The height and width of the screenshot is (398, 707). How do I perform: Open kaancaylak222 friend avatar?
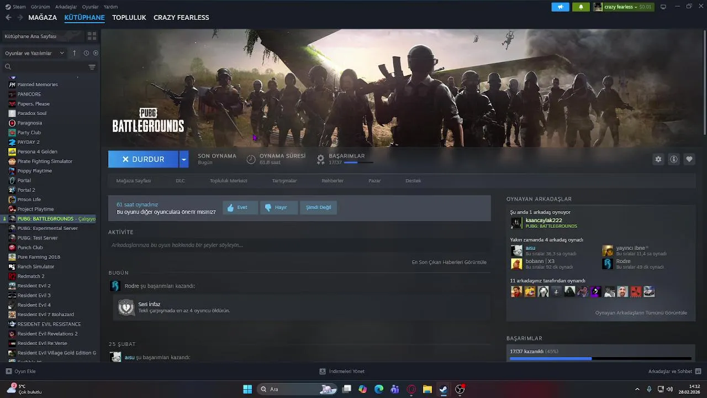516,223
